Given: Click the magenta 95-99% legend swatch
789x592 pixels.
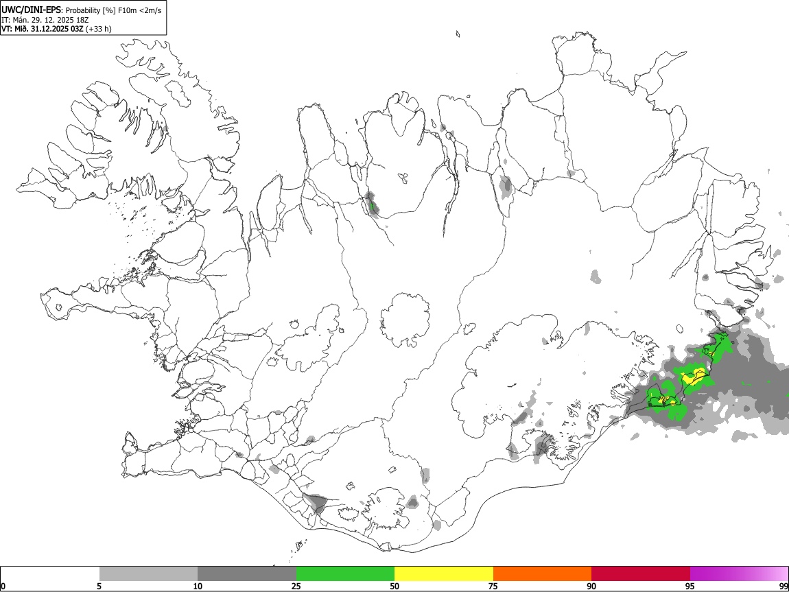Looking at the screenshot, I should [739, 573].
